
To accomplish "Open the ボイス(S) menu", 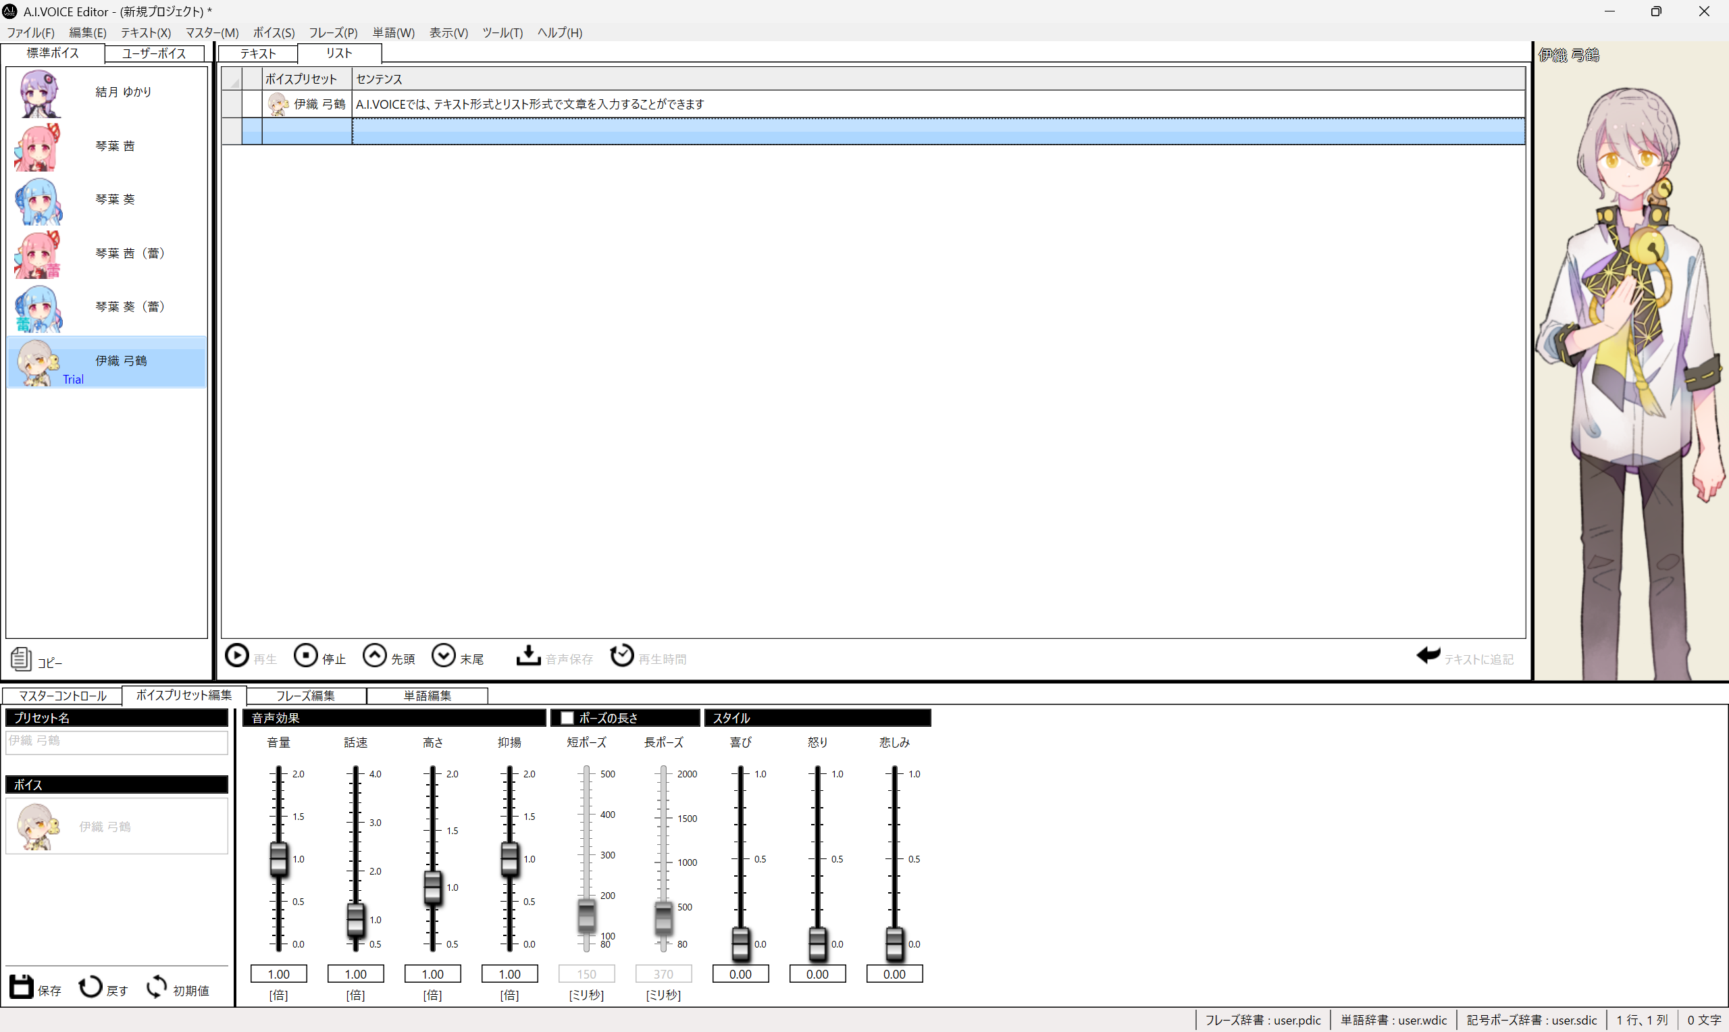I will (x=274, y=32).
